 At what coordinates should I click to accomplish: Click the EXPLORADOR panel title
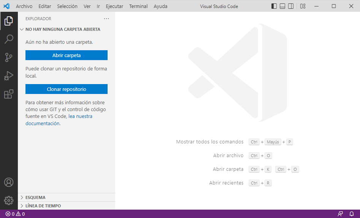click(x=38, y=19)
